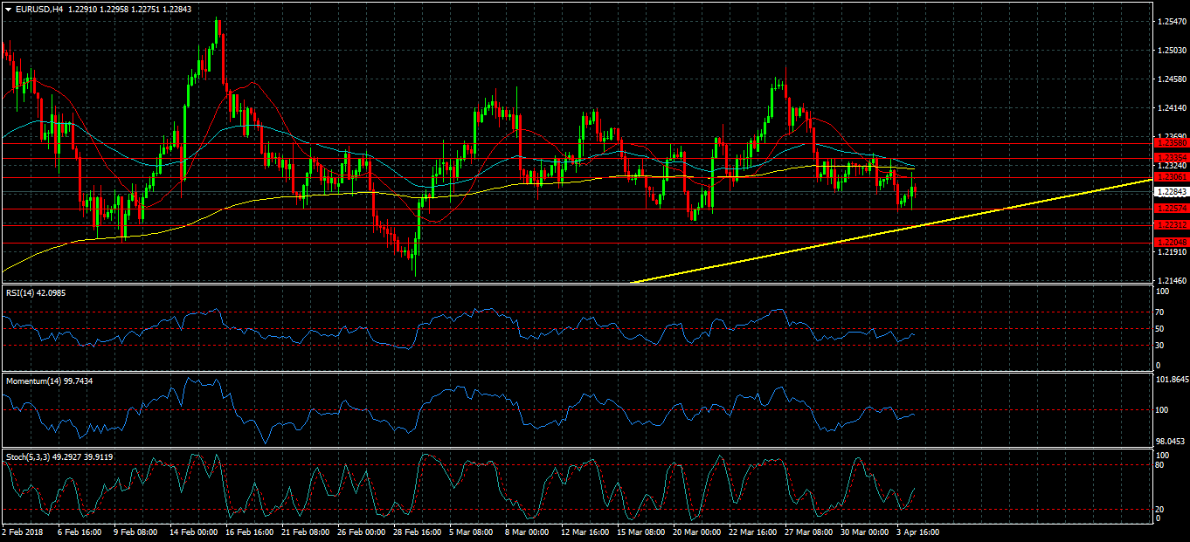Click the 22 Mar 16:00 time axis label
Image resolution: width=1190 pixels, height=542 pixels.
tap(752, 531)
